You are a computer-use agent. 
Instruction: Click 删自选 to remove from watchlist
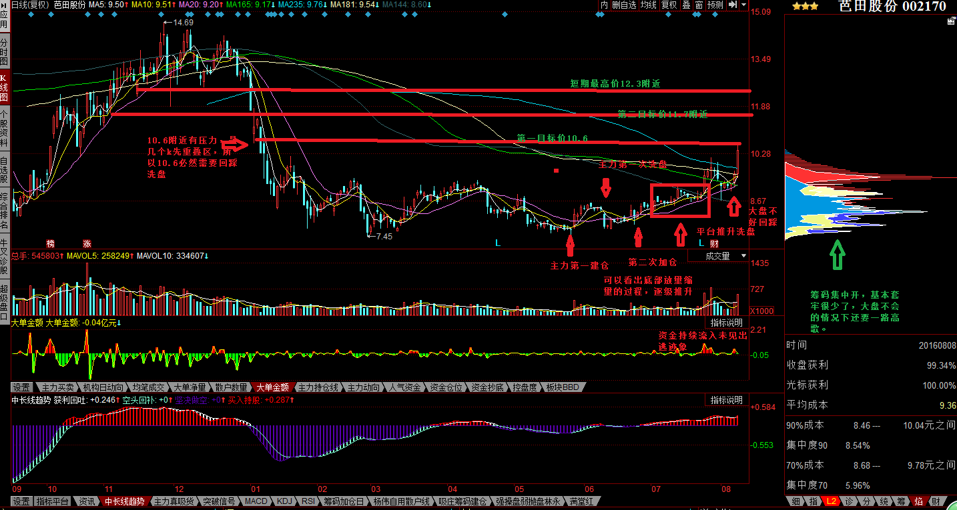624,5
